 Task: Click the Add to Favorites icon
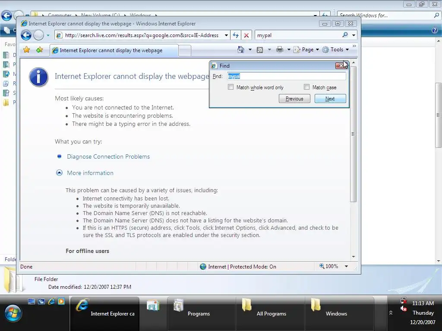pos(39,50)
